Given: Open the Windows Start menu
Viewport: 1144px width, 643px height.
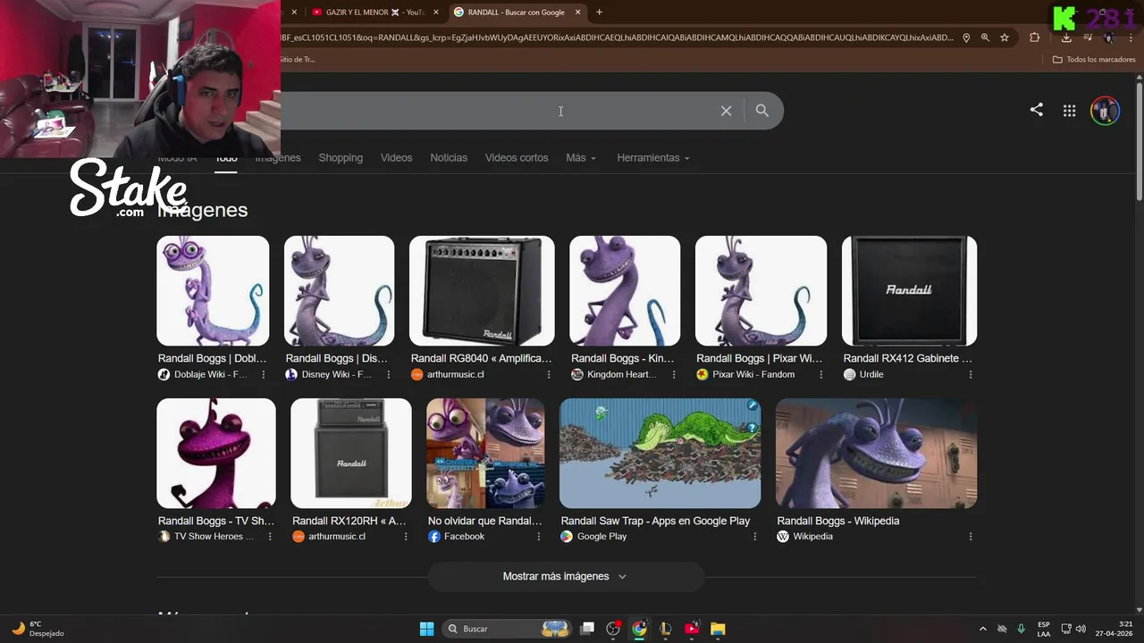Looking at the screenshot, I should click(x=426, y=629).
